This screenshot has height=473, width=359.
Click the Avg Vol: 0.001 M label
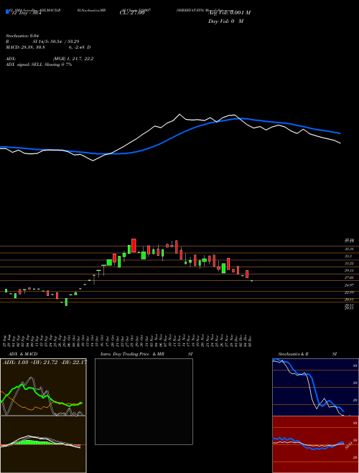coord(229,13)
